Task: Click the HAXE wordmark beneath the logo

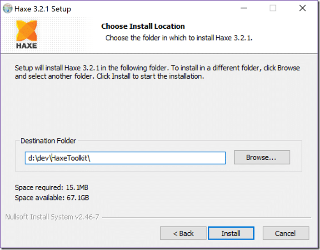Action: [x=27, y=46]
